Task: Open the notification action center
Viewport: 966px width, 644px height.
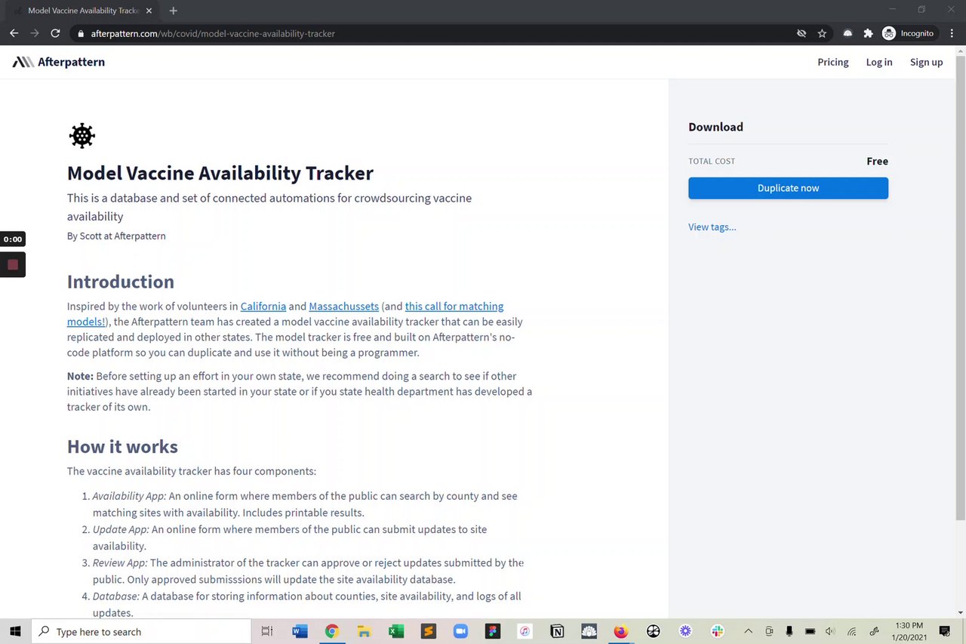Action: coord(944,631)
